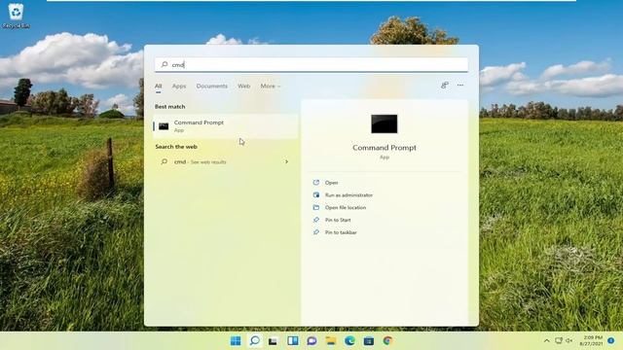Choose Open file location
Screen dimensions: 623x350
[346, 207]
